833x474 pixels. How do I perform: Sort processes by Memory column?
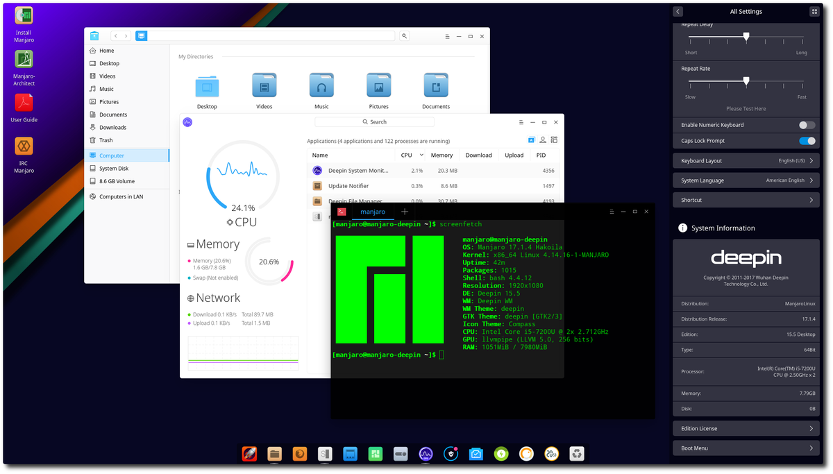click(x=441, y=155)
